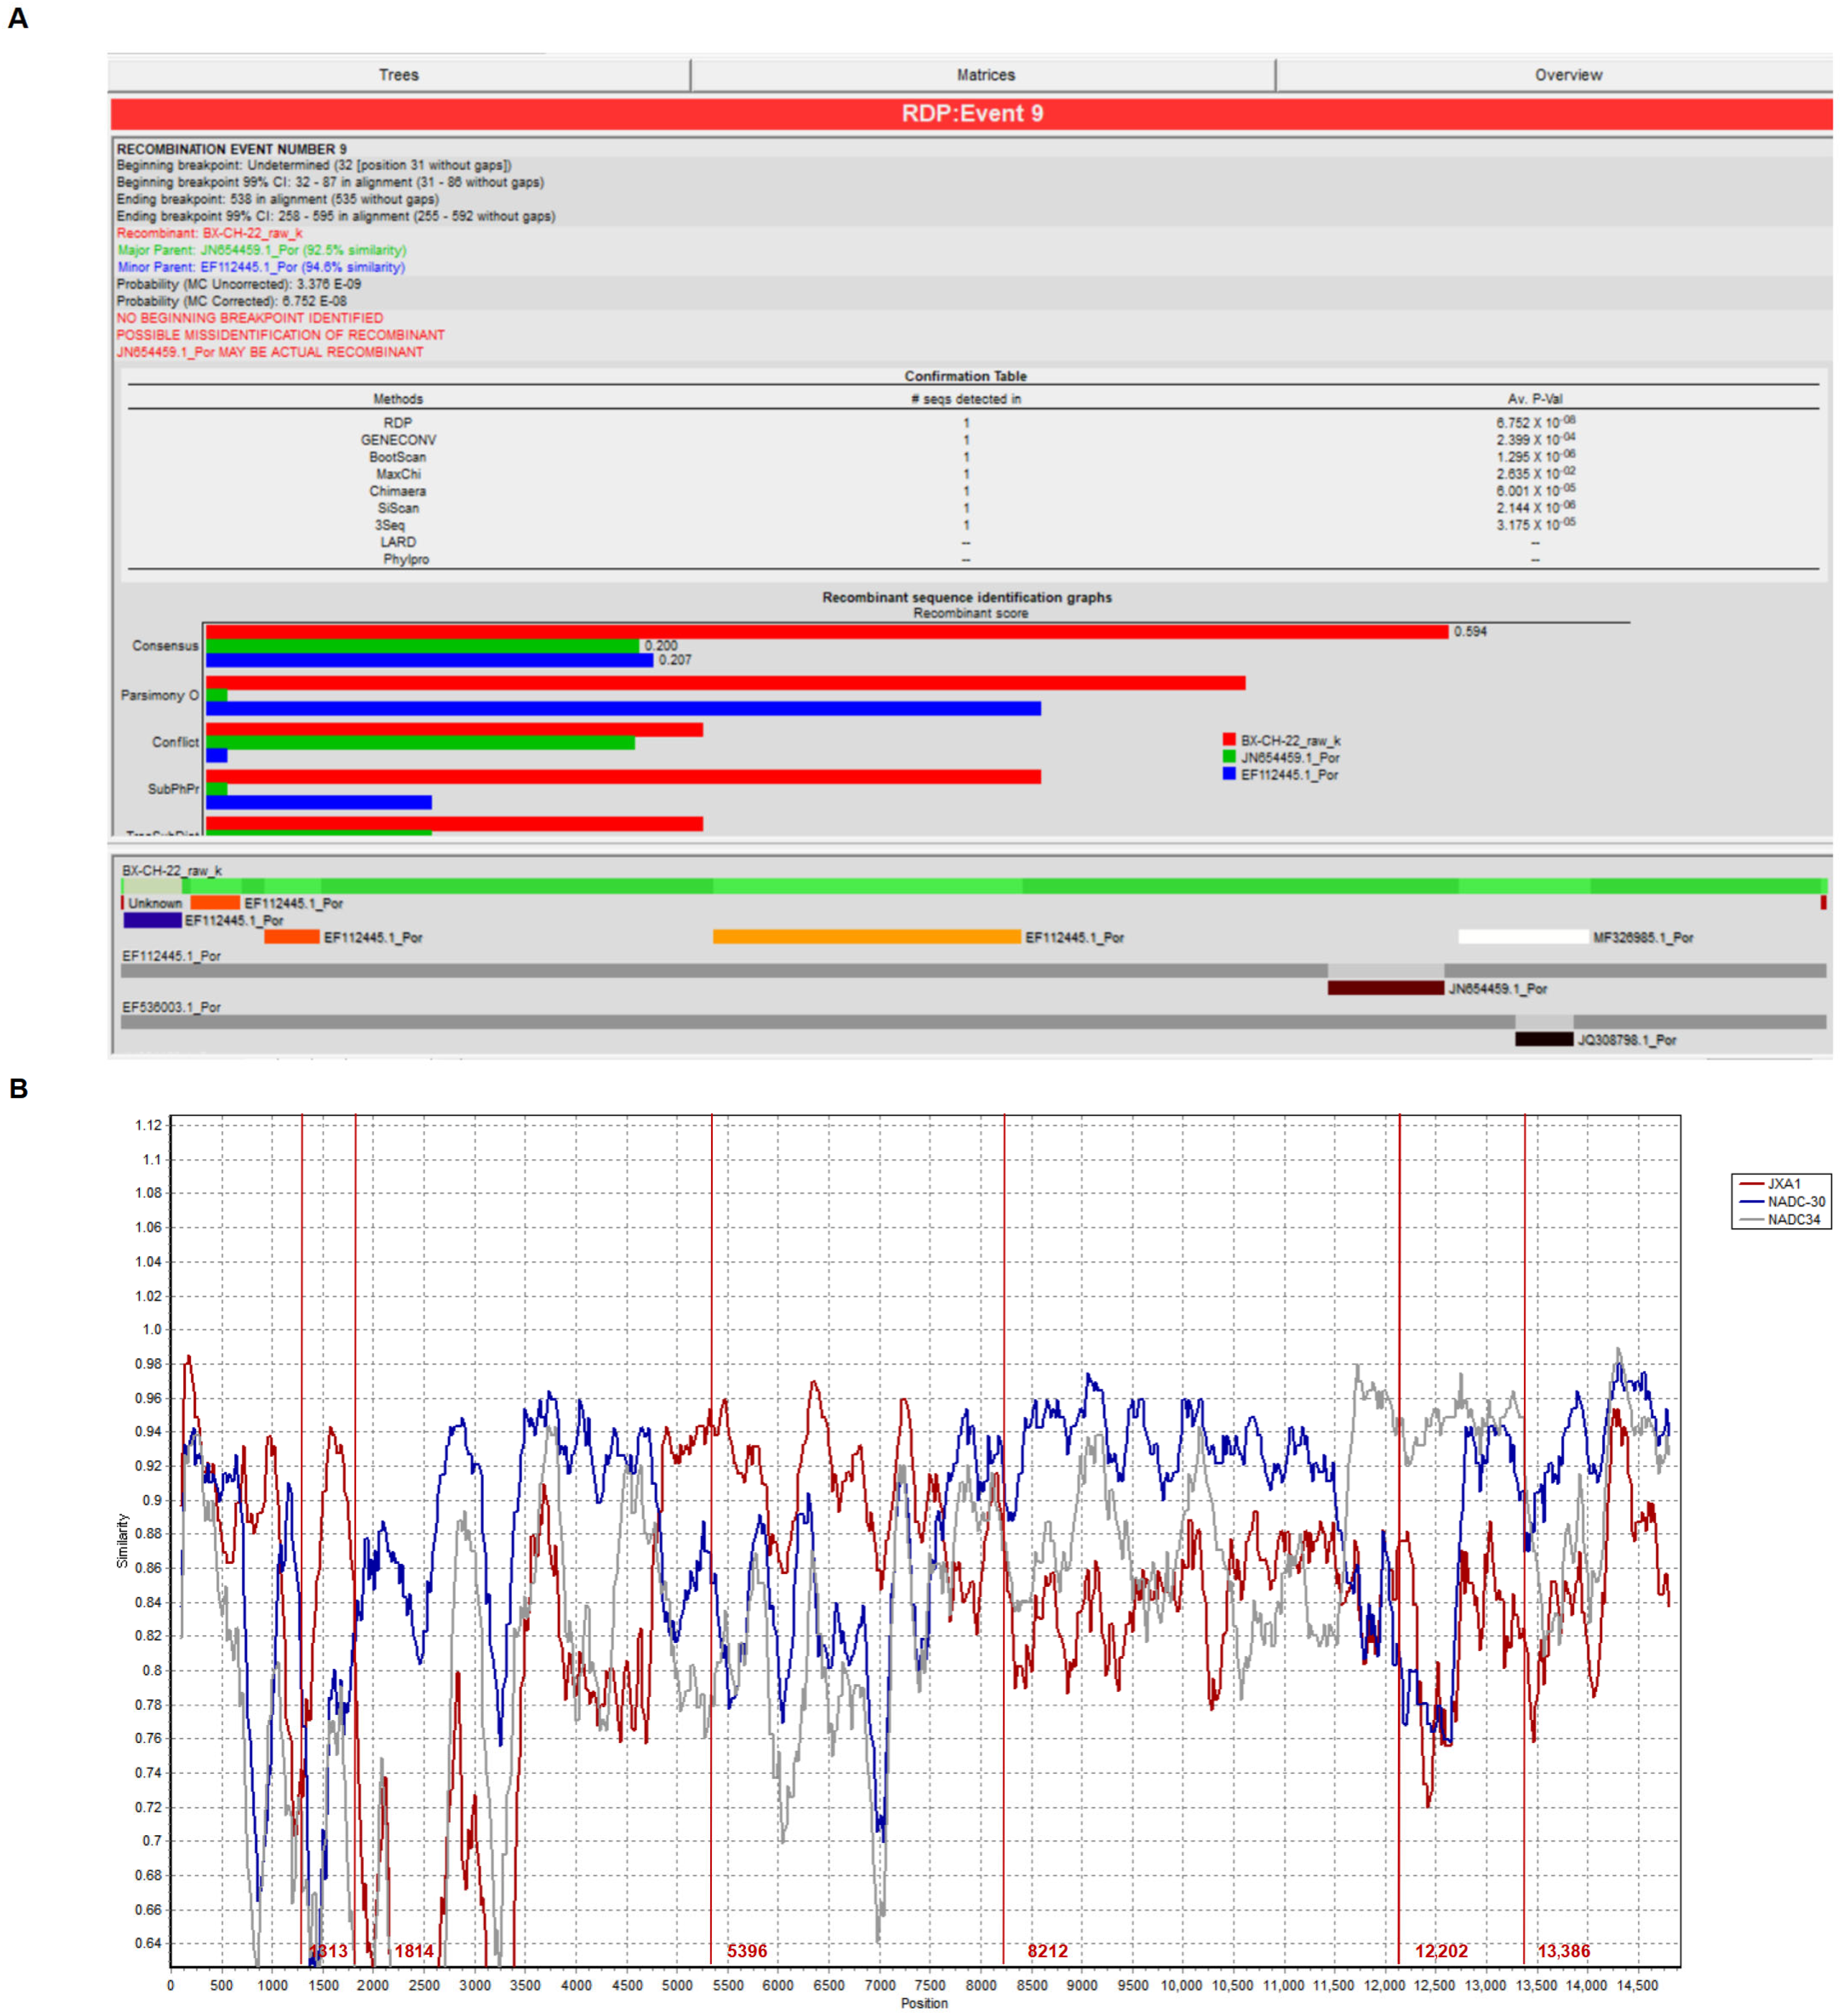This screenshot has width=1844, height=2016.
Task: Click the dark red JN654459.1_Por segment
Action: (1385, 988)
